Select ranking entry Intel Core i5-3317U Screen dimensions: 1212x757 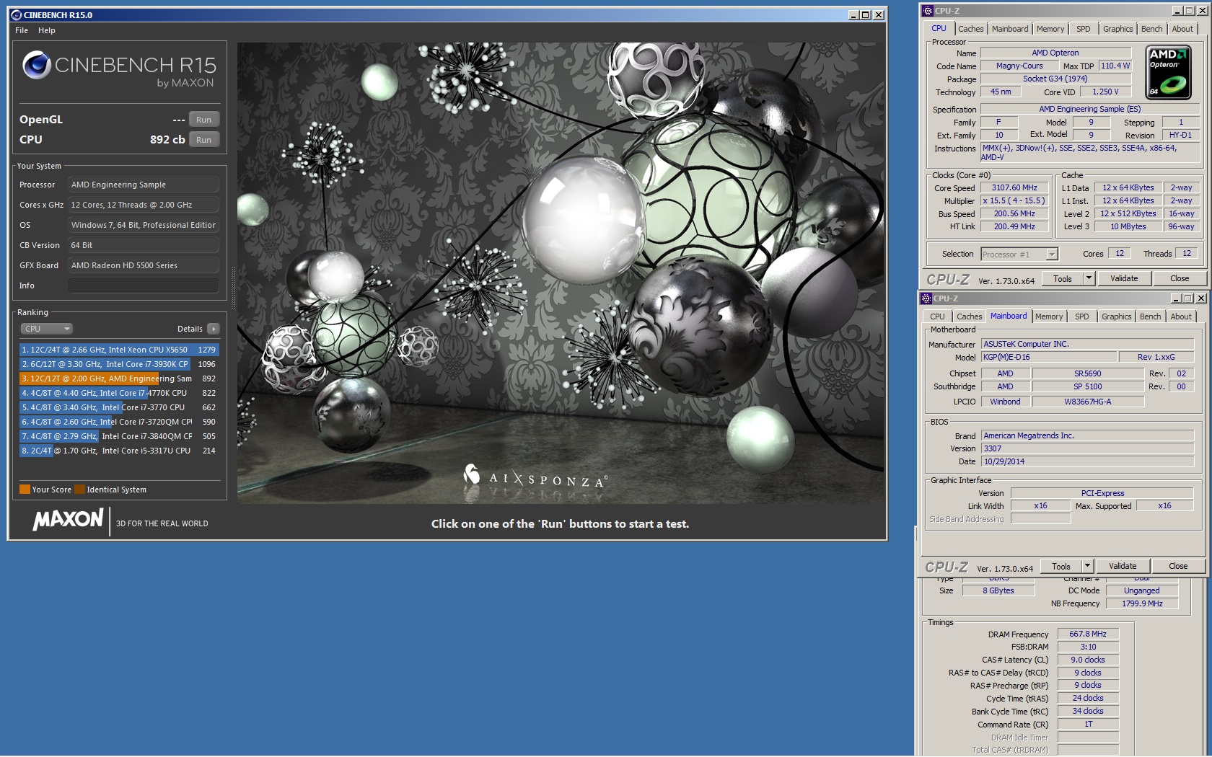[x=119, y=451]
